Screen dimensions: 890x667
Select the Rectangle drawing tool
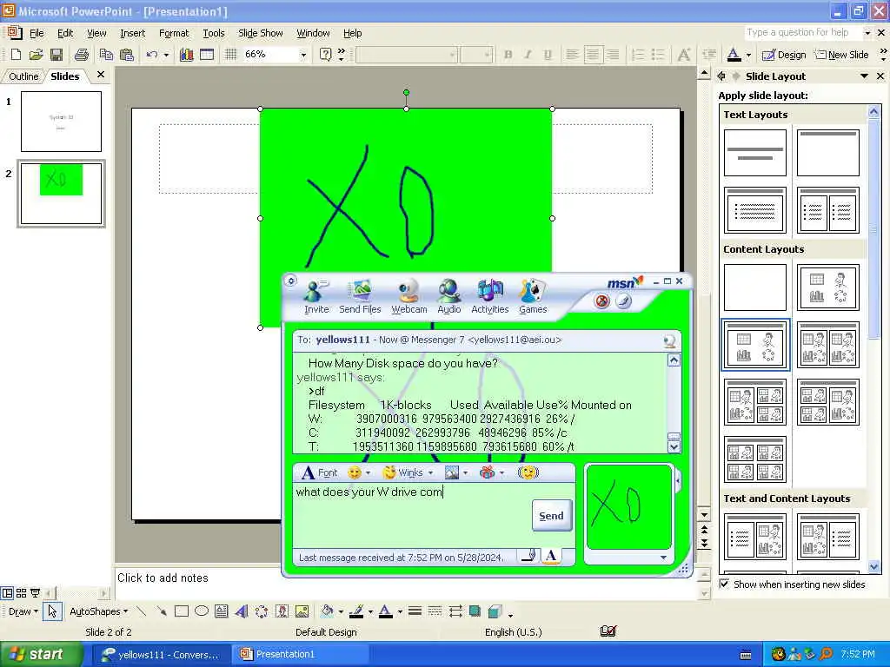tap(182, 611)
